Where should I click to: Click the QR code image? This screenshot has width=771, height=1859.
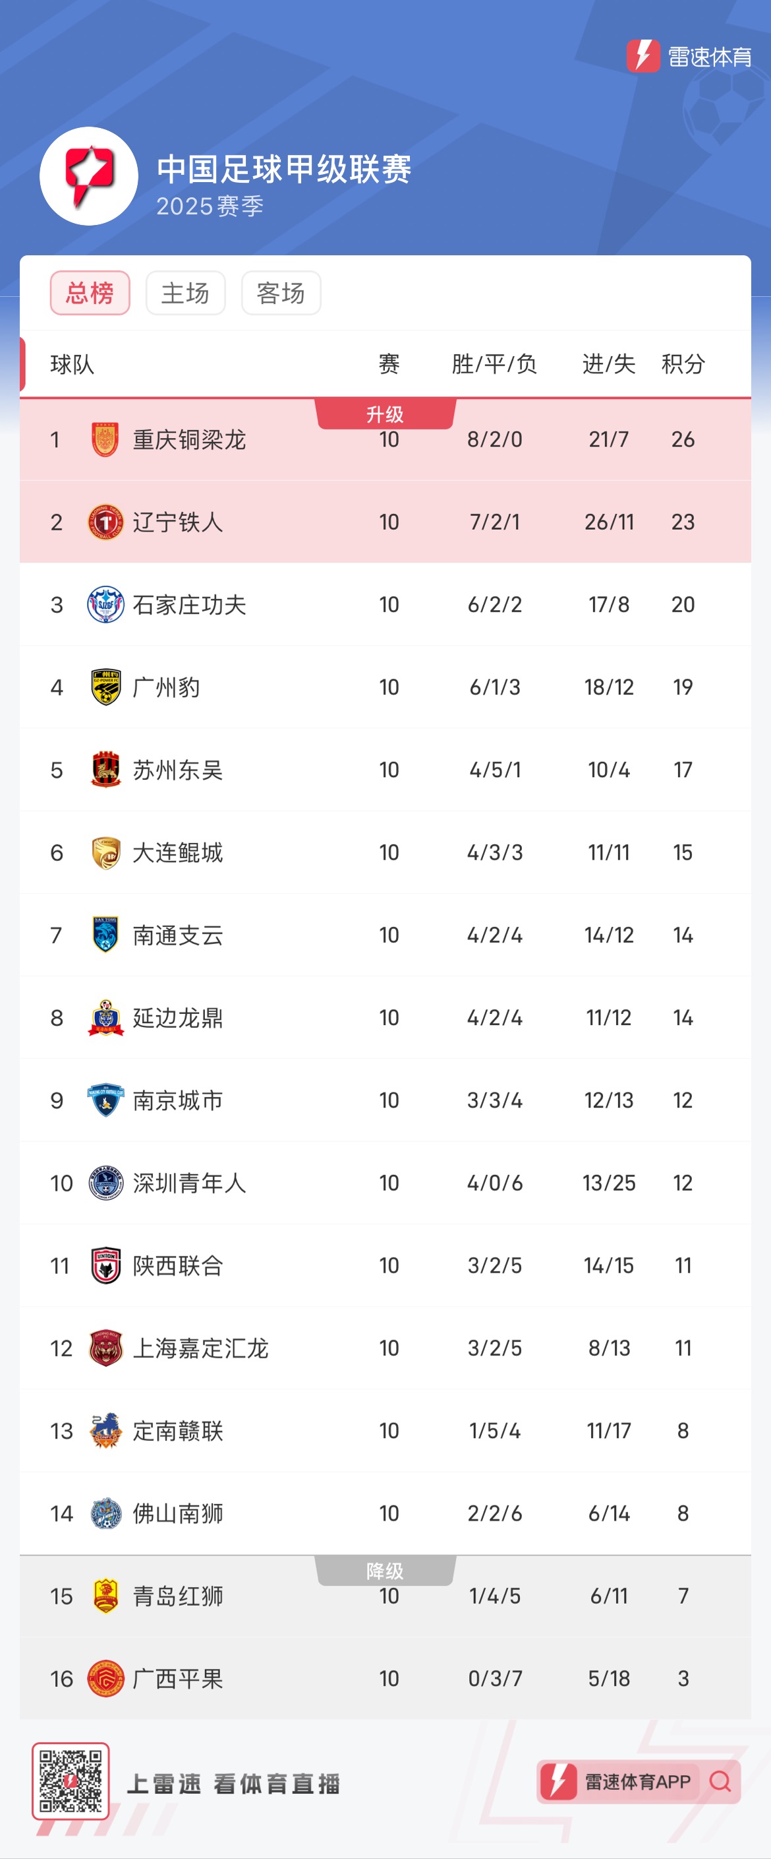71,1780
